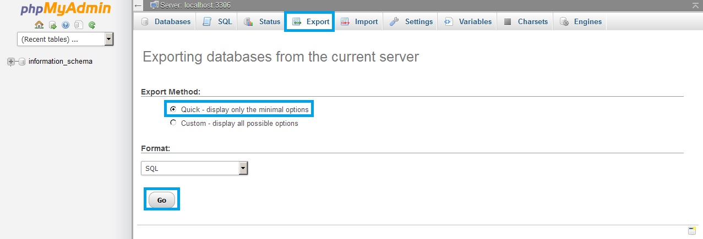Collapse the top menu with the up-arrow icon
Viewport: 703px width, 239px height.
(x=696, y=5)
